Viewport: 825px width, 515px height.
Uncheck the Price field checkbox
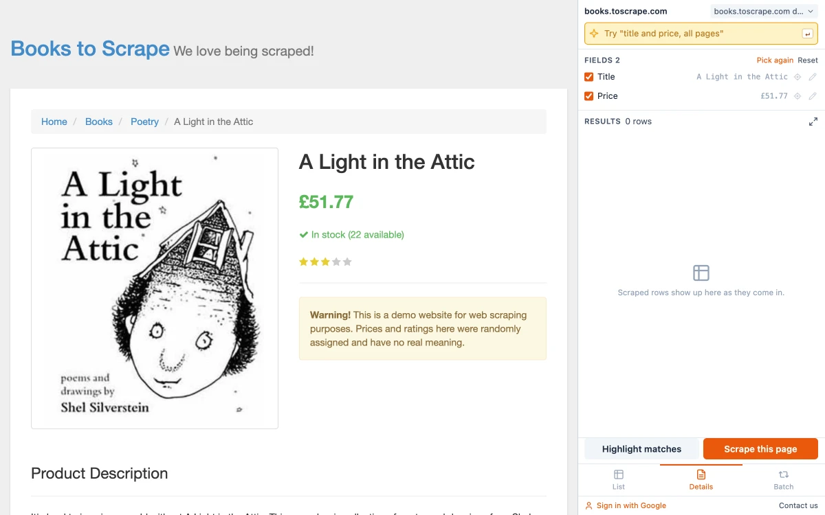point(589,96)
